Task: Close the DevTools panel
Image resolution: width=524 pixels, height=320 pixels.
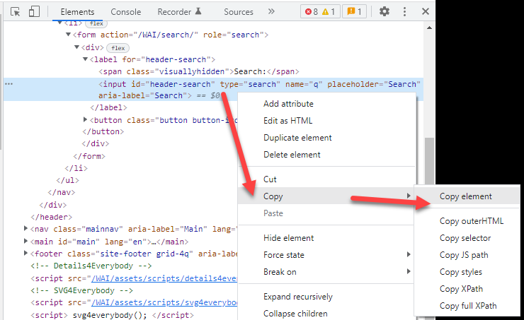Action: click(426, 12)
